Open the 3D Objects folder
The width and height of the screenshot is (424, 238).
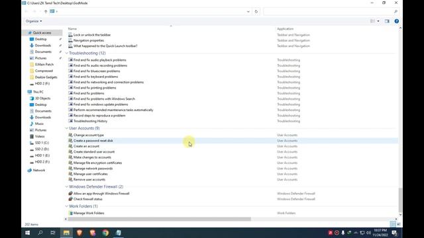tap(42, 99)
